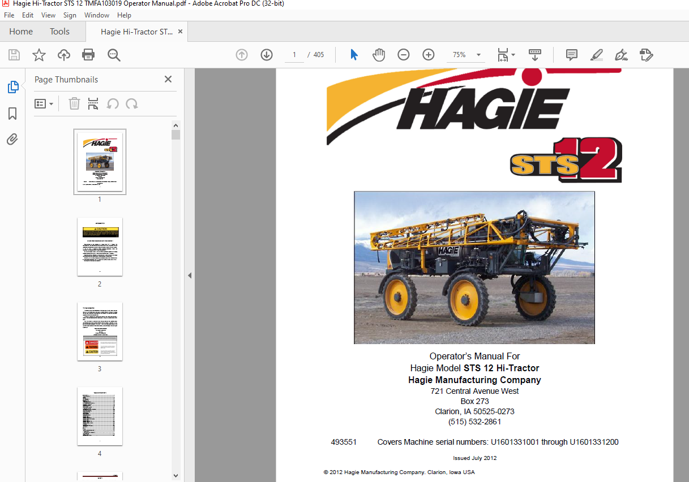Add file to starred with star icon

coord(39,55)
